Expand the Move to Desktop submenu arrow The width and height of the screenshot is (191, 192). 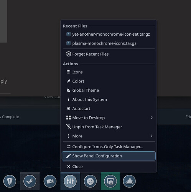[x=151, y=118]
